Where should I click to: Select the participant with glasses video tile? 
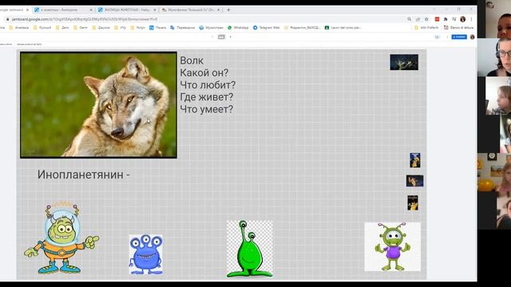[494, 57]
